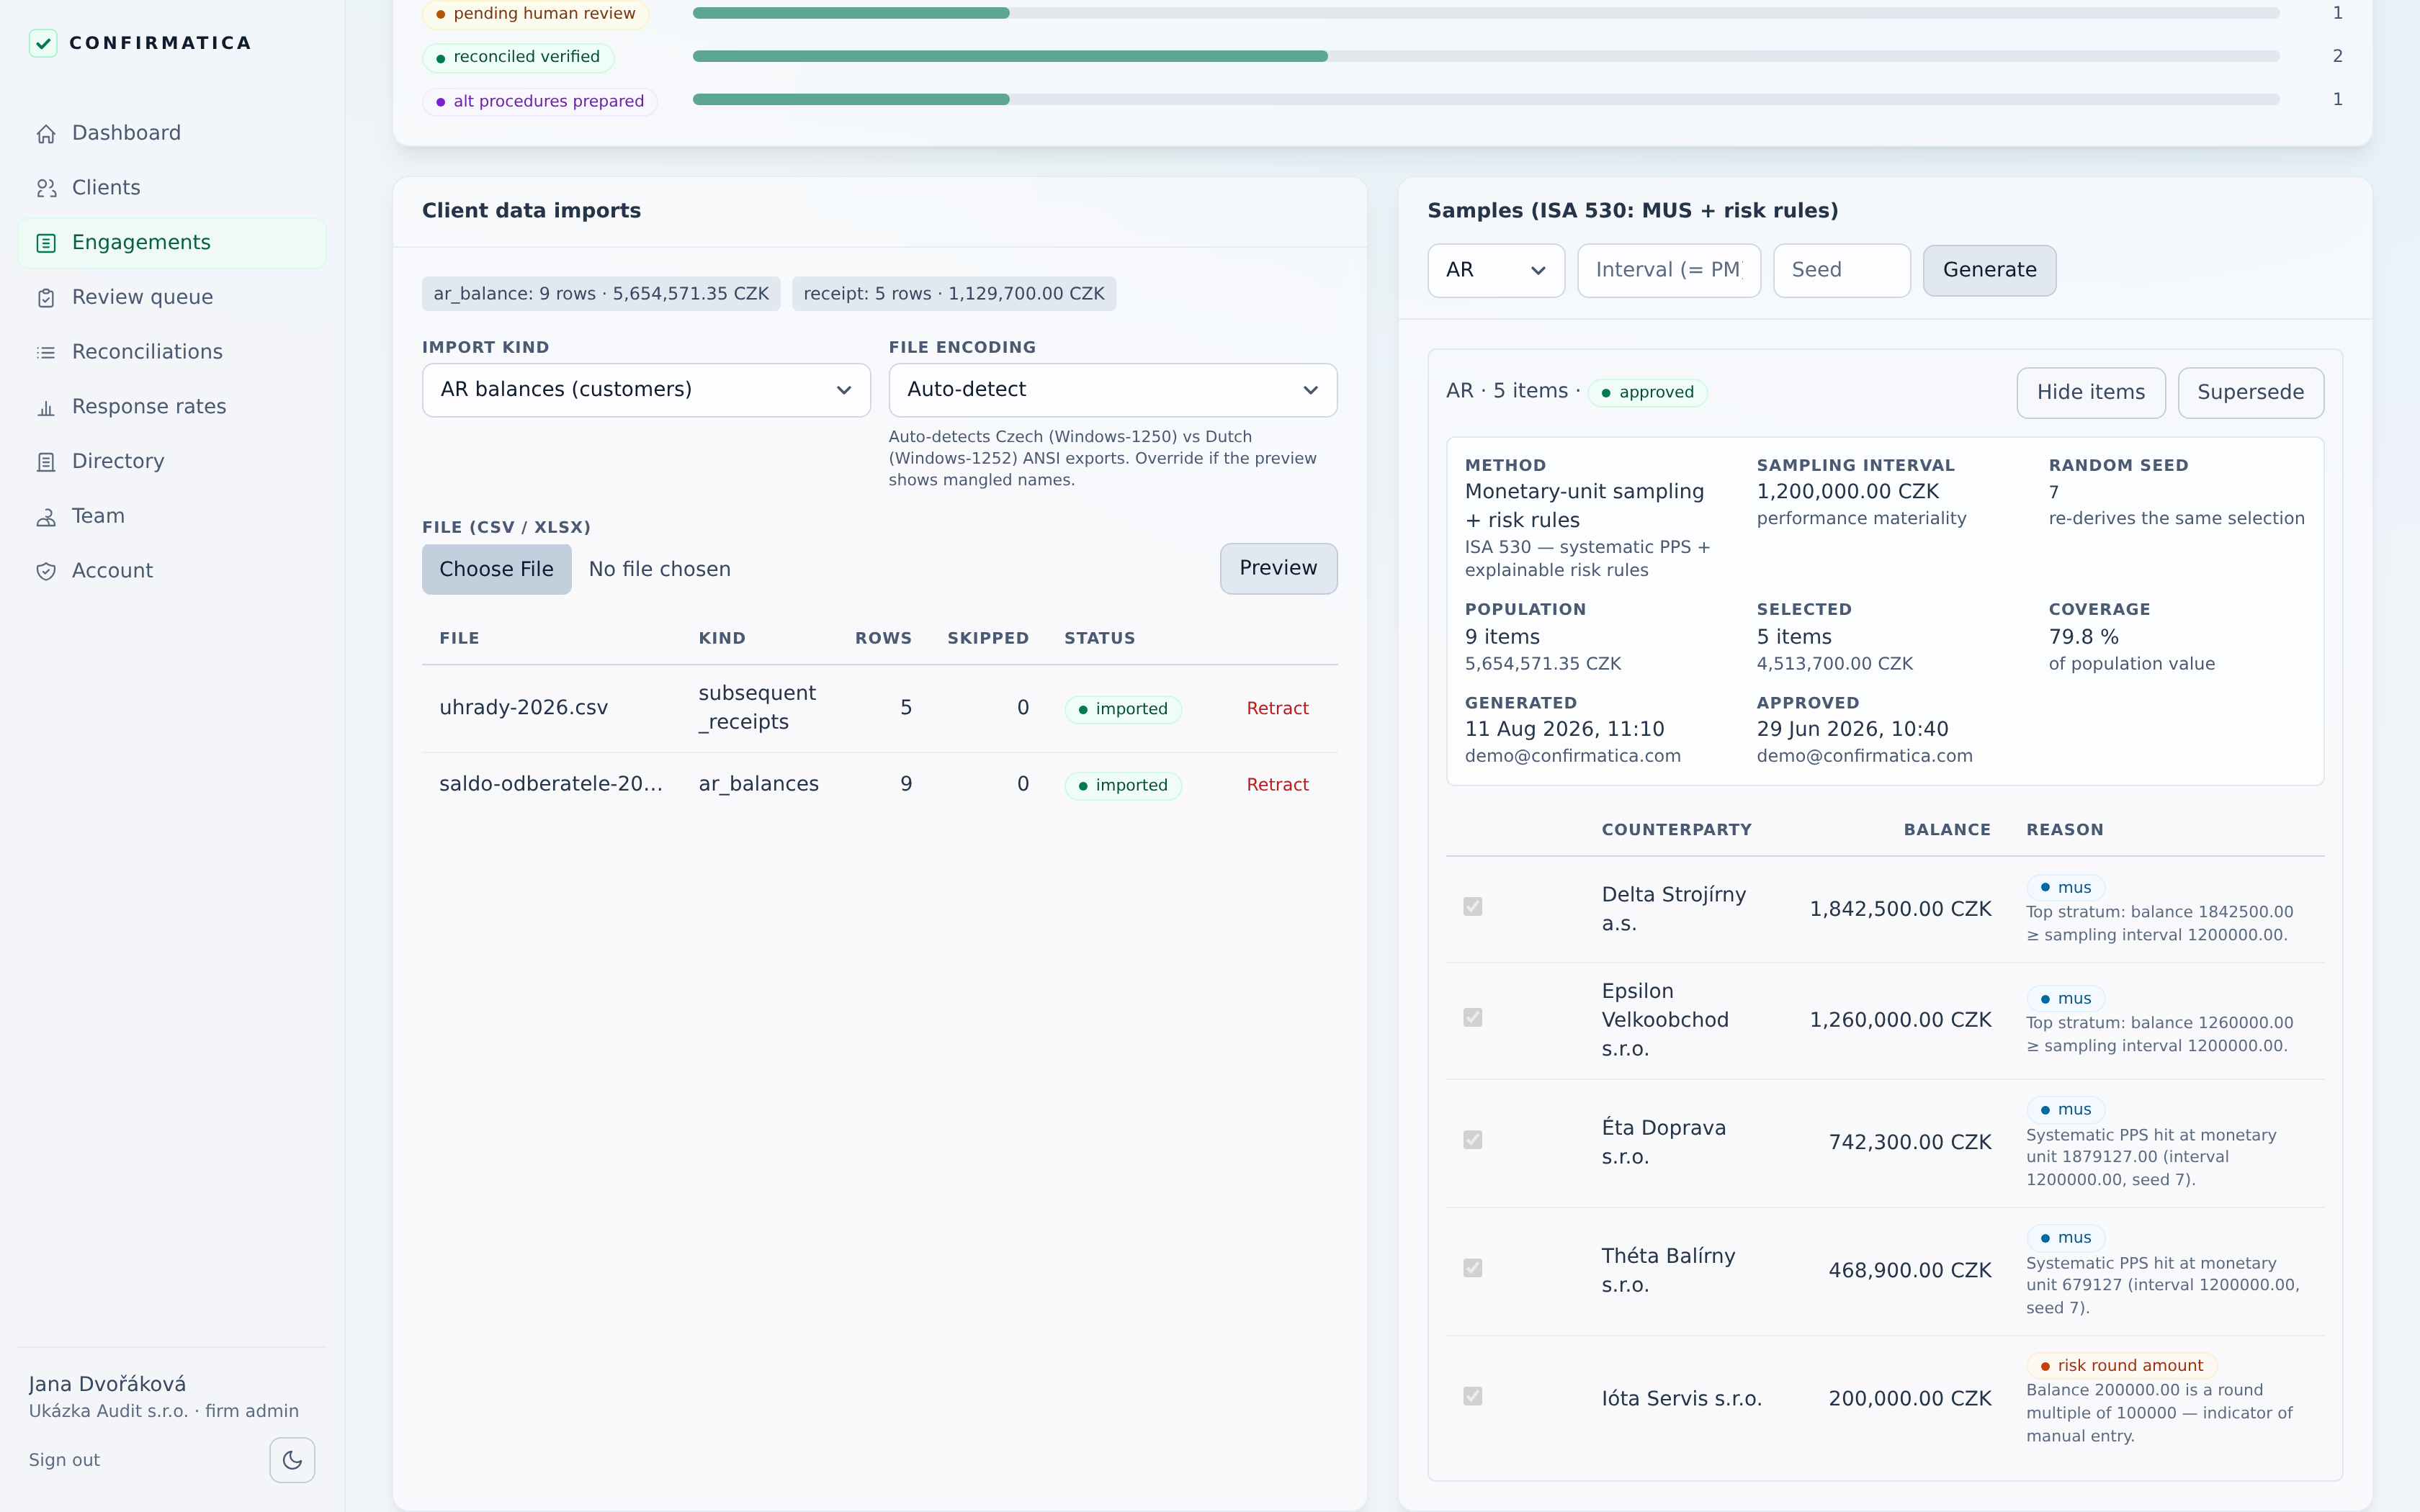Click the COUNTERPARTY column header
This screenshot has height=1512, width=2420.
click(1676, 830)
